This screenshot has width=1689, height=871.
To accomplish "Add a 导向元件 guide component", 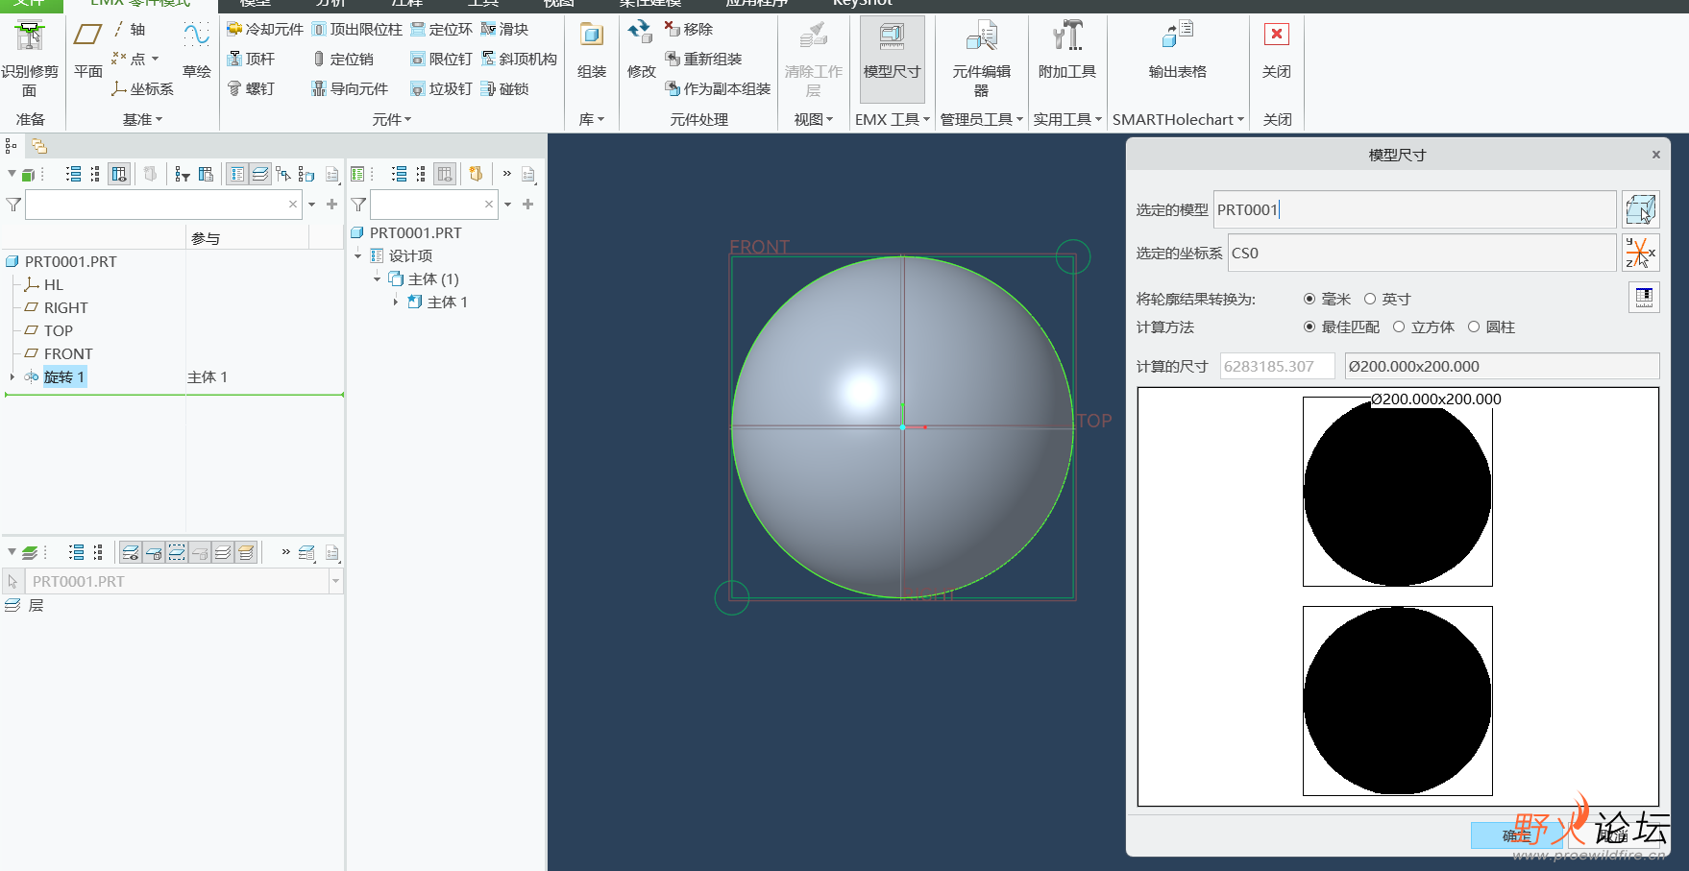I will click(x=350, y=88).
